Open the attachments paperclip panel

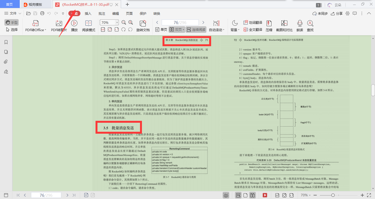point(6,62)
